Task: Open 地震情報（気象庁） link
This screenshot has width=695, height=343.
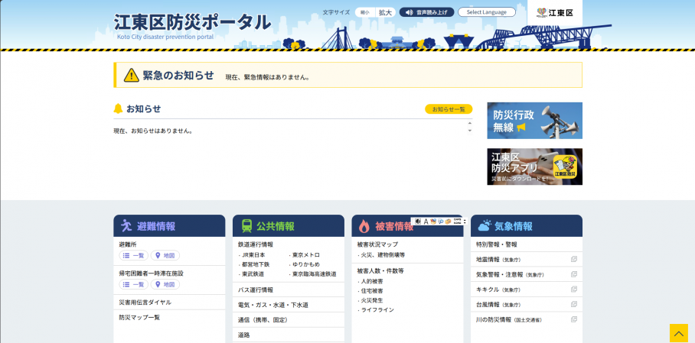Action: 498,260
